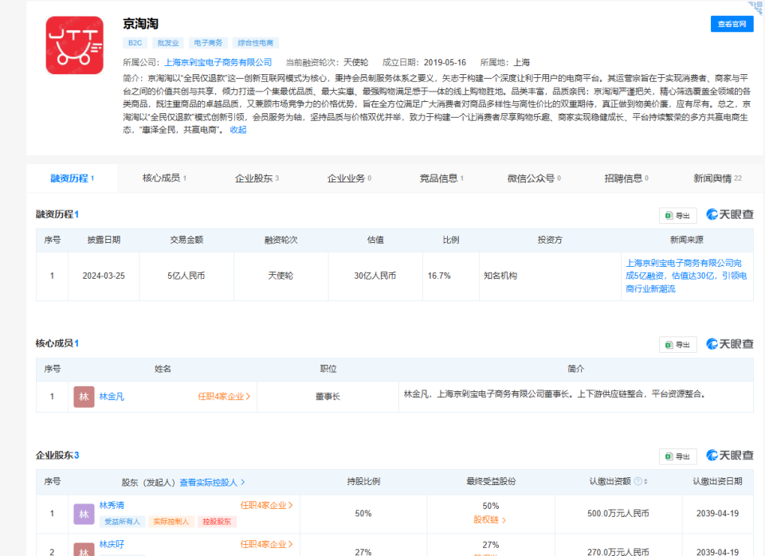The height and width of the screenshot is (556, 765).
Task: Open 林金凡 profile link
Action: click(x=112, y=397)
